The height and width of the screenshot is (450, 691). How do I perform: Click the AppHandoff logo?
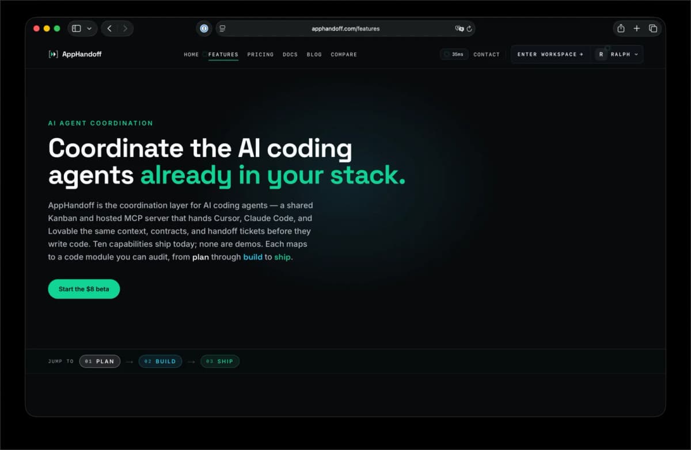(75, 54)
